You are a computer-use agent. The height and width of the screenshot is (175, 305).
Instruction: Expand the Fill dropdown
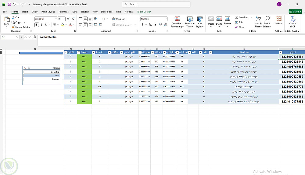tap(243, 22)
